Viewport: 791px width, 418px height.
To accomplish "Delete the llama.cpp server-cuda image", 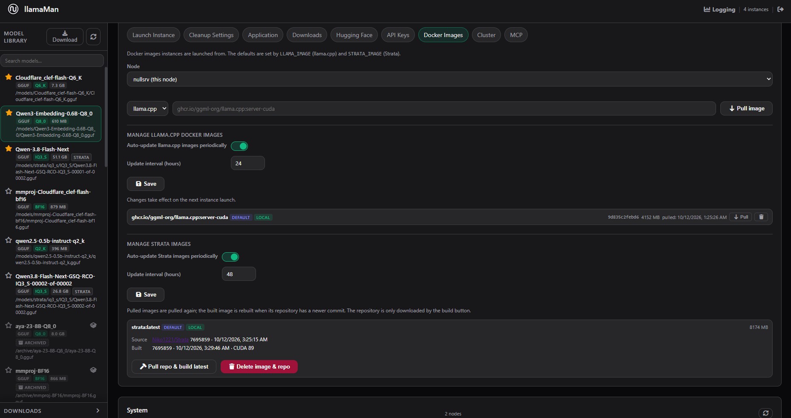I will click(x=761, y=217).
